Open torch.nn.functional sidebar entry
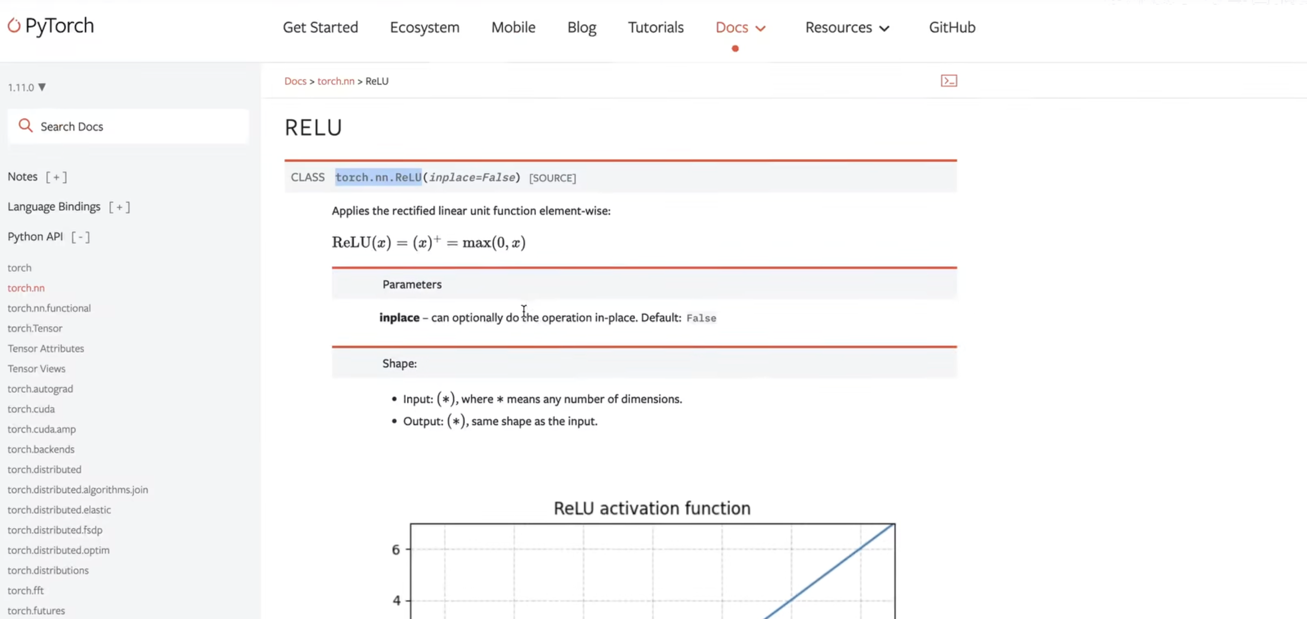This screenshot has width=1307, height=619. [x=49, y=308]
